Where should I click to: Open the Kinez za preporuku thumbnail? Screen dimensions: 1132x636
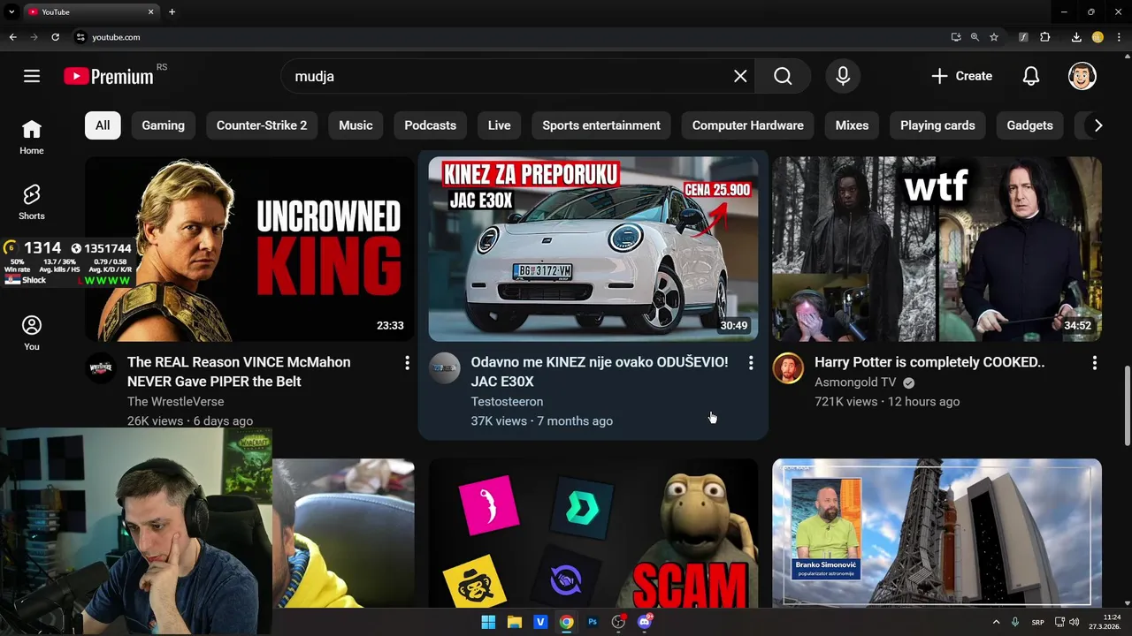593,249
